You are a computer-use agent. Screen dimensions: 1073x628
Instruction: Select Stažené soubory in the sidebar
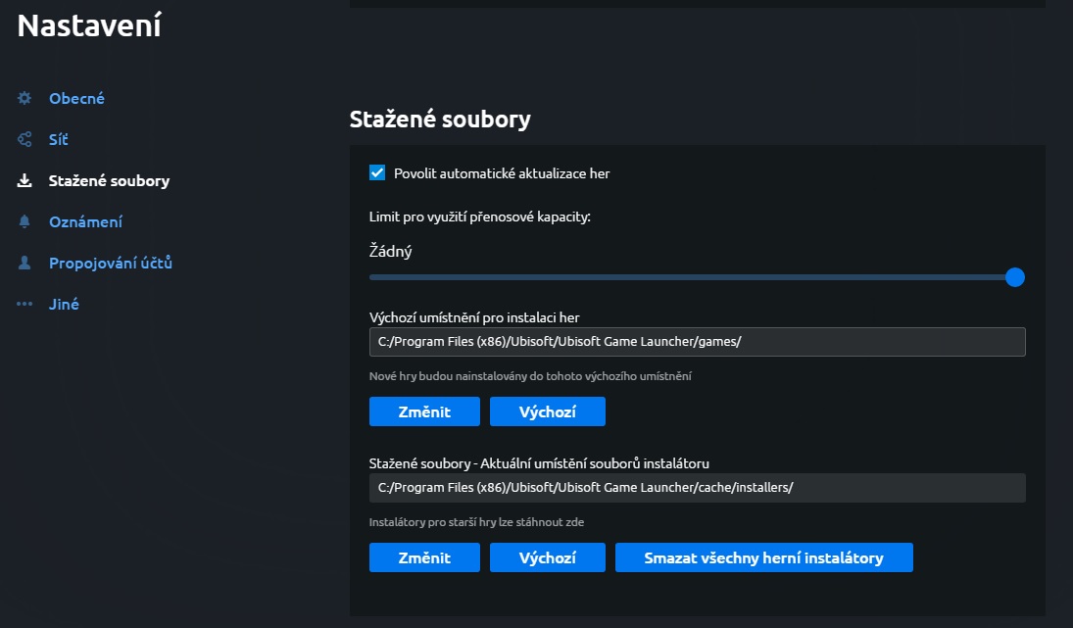click(109, 180)
